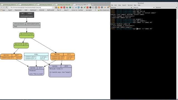The image size is (178, 100).
Task: Click the Terminal window vertical scrollbar
Action: [177, 54]
